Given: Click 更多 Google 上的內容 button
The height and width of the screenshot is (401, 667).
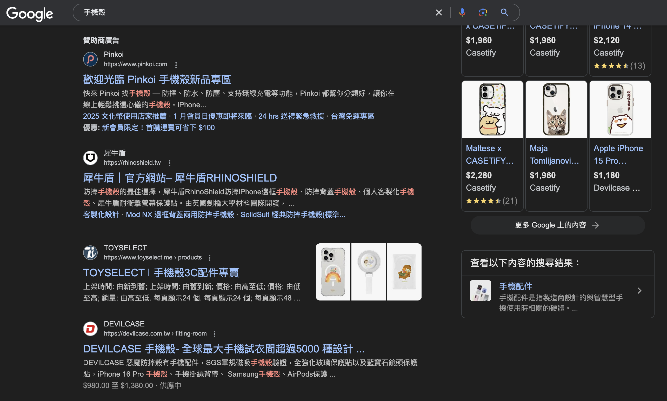Looking at the screenshot, I should tap(558, 225).
